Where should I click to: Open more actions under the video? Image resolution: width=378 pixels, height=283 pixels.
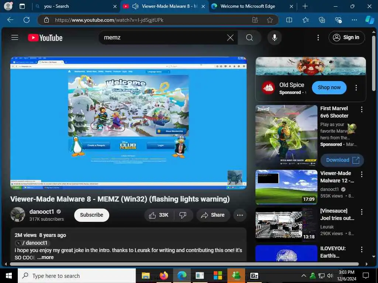coord(240,215)
